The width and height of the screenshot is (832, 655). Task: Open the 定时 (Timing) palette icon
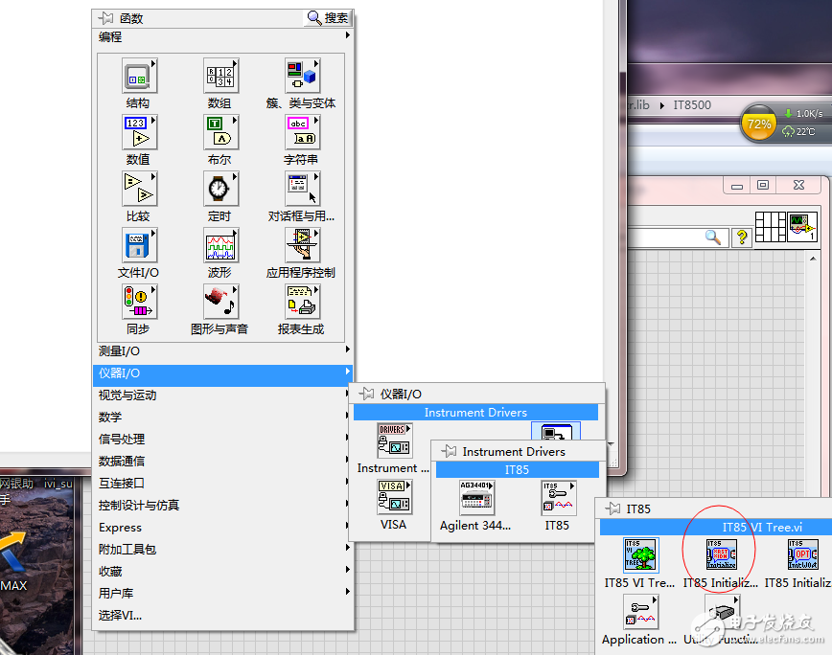pos(220,189)
